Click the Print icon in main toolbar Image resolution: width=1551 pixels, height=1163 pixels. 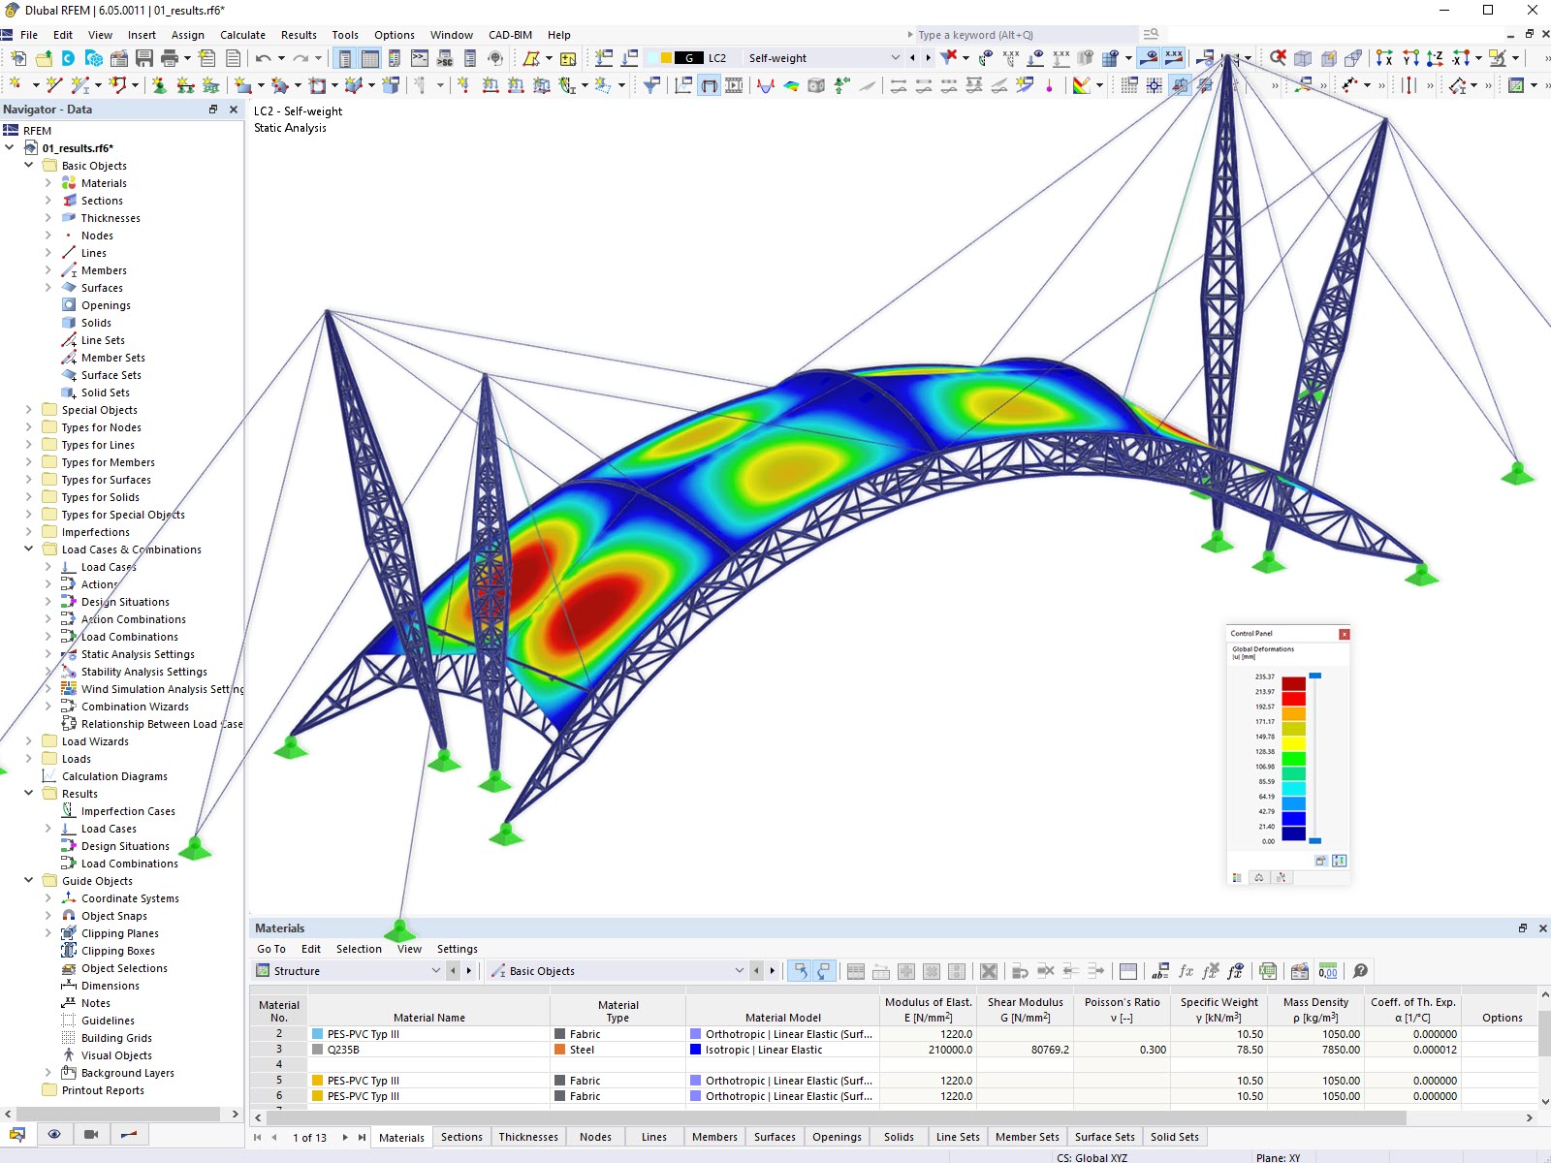click(170, 58)
